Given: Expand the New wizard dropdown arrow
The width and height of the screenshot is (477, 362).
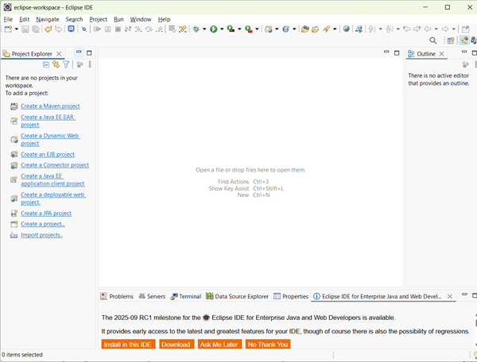Looking at the screenshot, I should click(x=17, y=29).
